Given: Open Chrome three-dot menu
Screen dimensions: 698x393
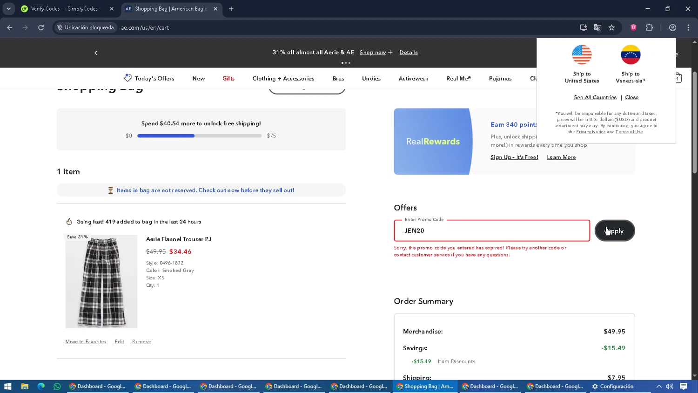Looking at the screenshot, I should (x=688, y=27).
